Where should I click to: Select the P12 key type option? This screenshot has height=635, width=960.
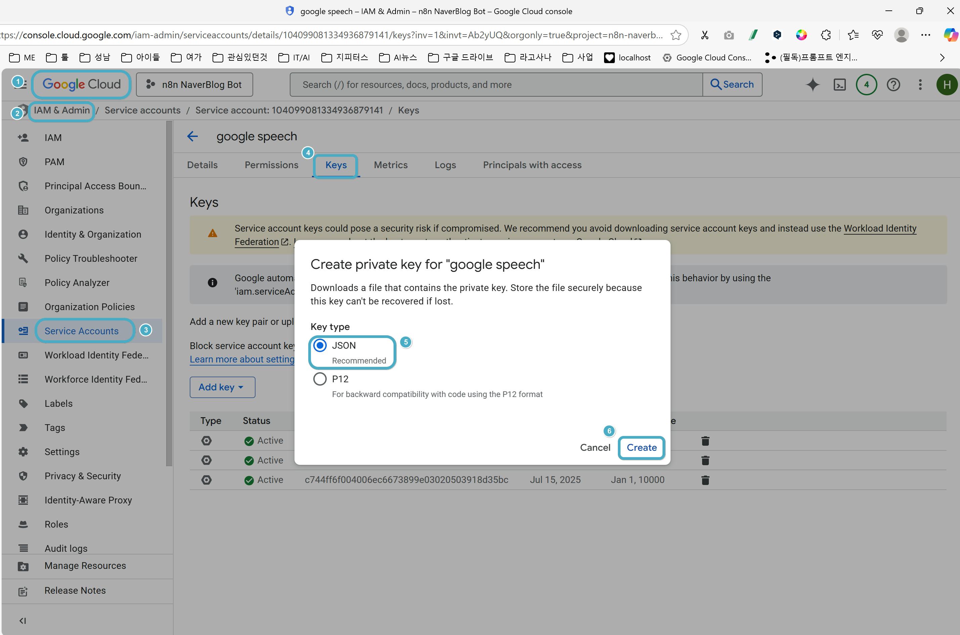[x=320, y=379]
